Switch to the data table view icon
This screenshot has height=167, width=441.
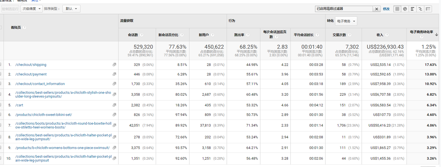397,9
